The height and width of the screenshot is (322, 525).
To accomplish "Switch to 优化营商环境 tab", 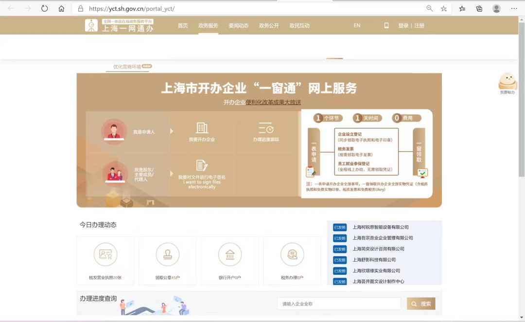I will 127,67.
